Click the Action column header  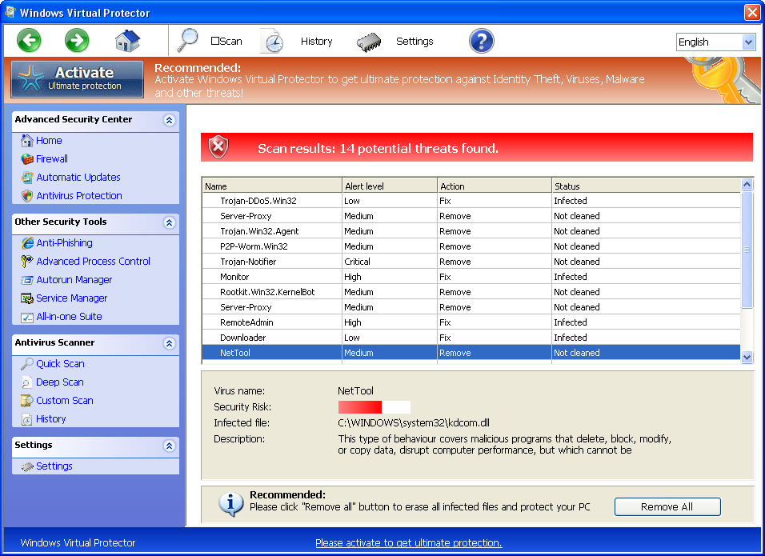click(x=495, y=186)
